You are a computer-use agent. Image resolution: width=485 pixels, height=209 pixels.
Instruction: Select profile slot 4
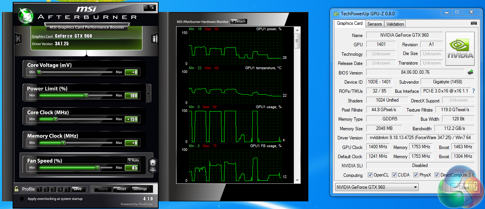(61, 189)
